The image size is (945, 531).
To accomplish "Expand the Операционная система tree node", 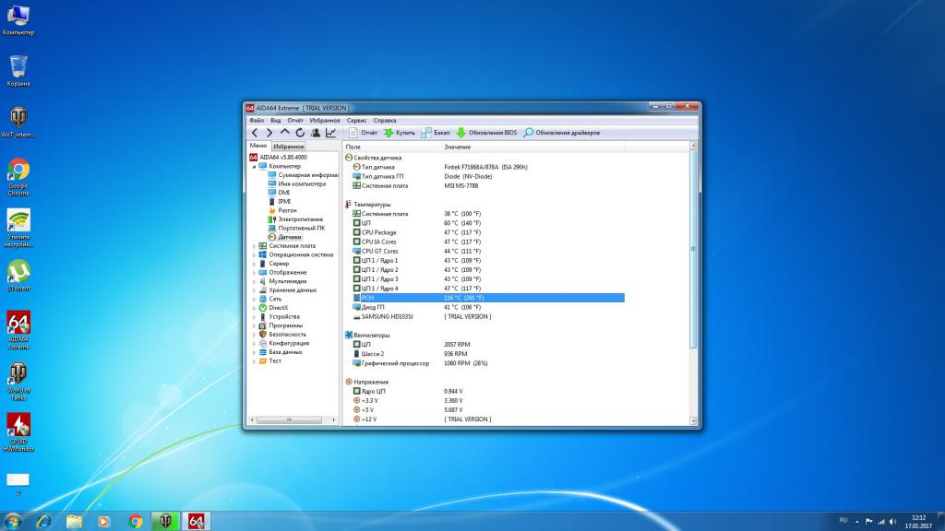I will [255, 255].
